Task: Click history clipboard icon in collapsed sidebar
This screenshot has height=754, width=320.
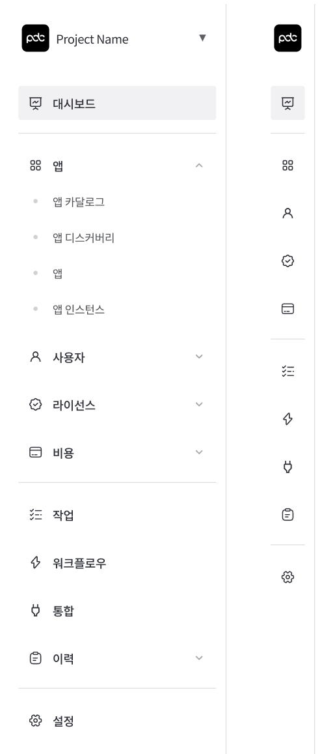Action: tap(287, 515)
